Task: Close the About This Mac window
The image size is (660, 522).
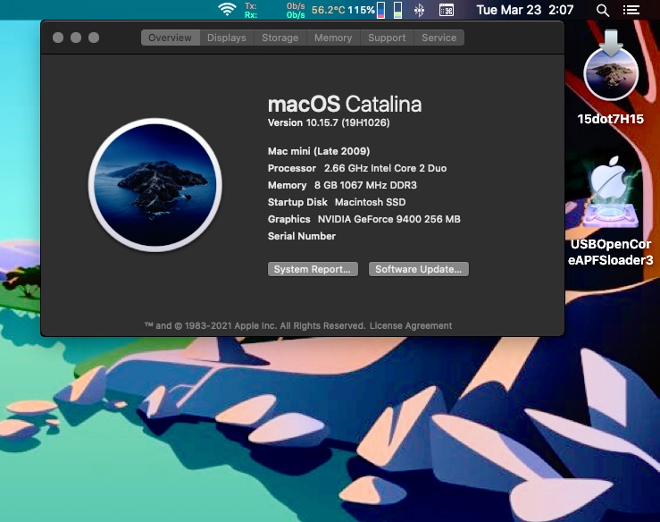Action: tap(58, 38)
